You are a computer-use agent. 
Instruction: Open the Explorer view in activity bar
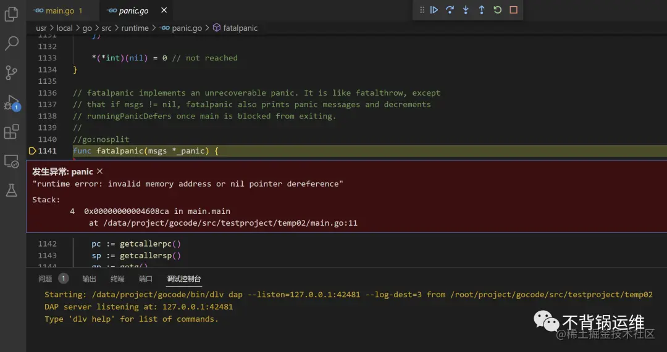(x=11, y=14)
